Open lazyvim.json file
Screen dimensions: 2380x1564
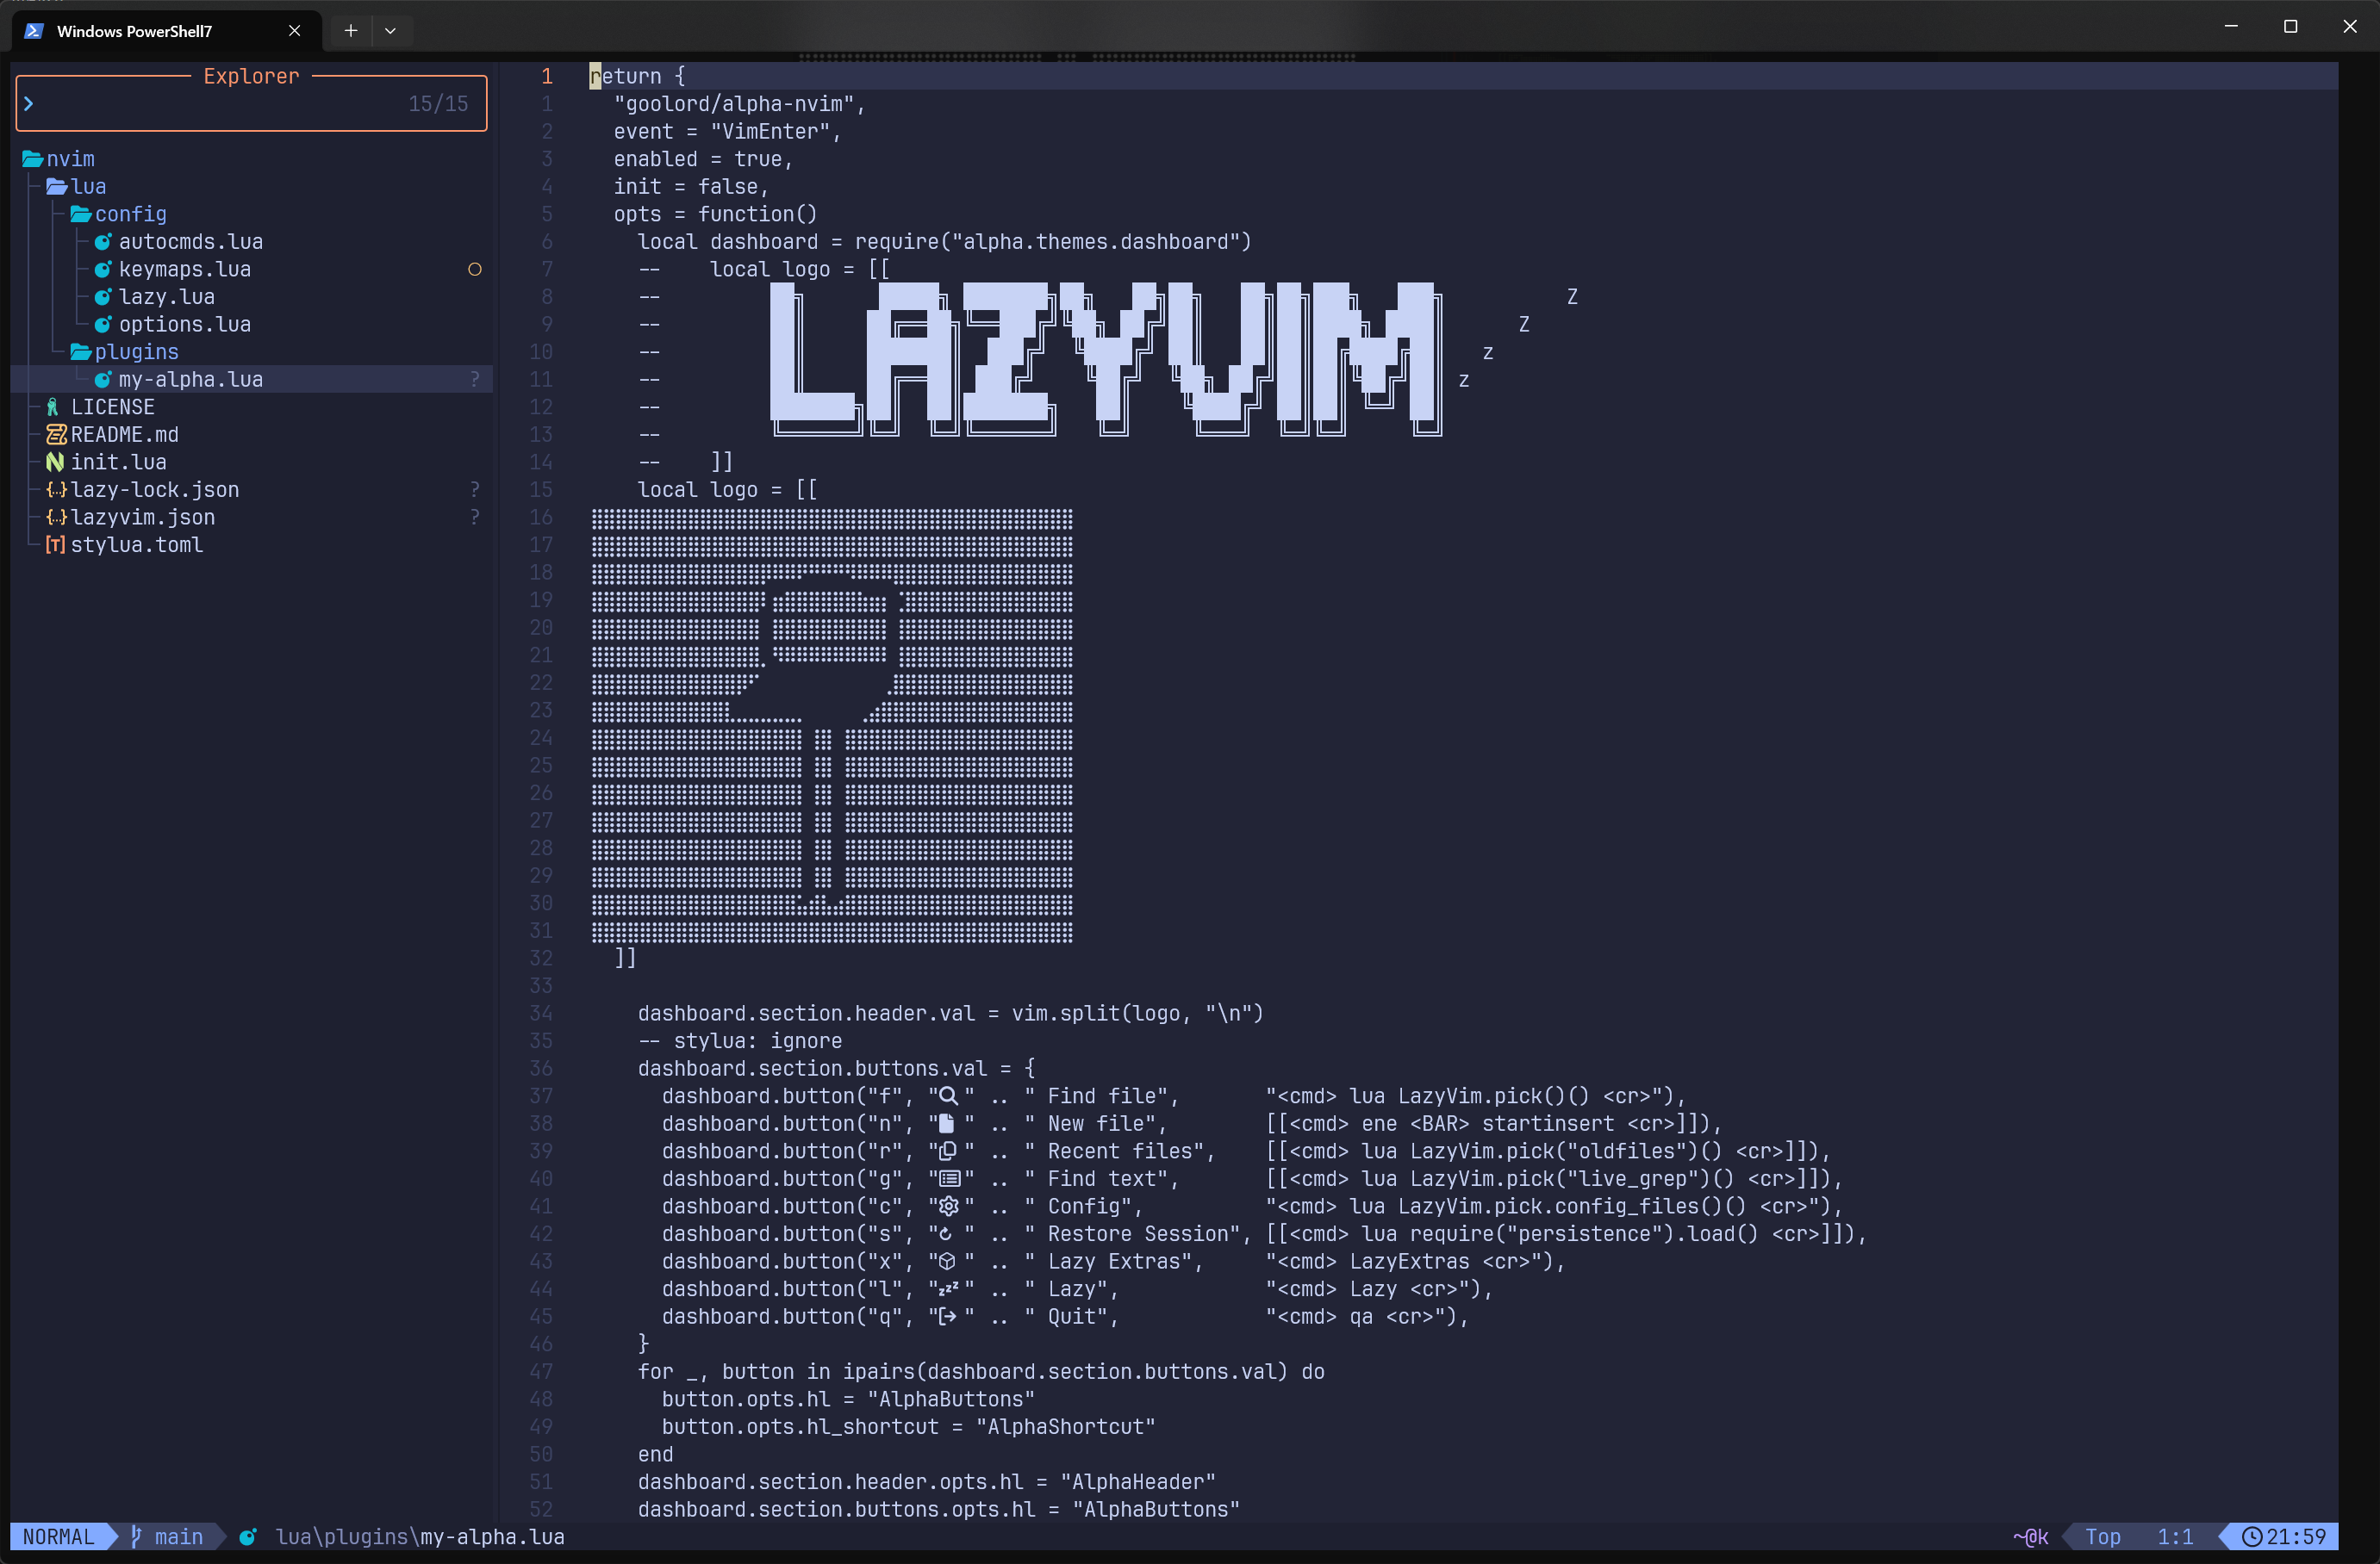pos(142,518)
